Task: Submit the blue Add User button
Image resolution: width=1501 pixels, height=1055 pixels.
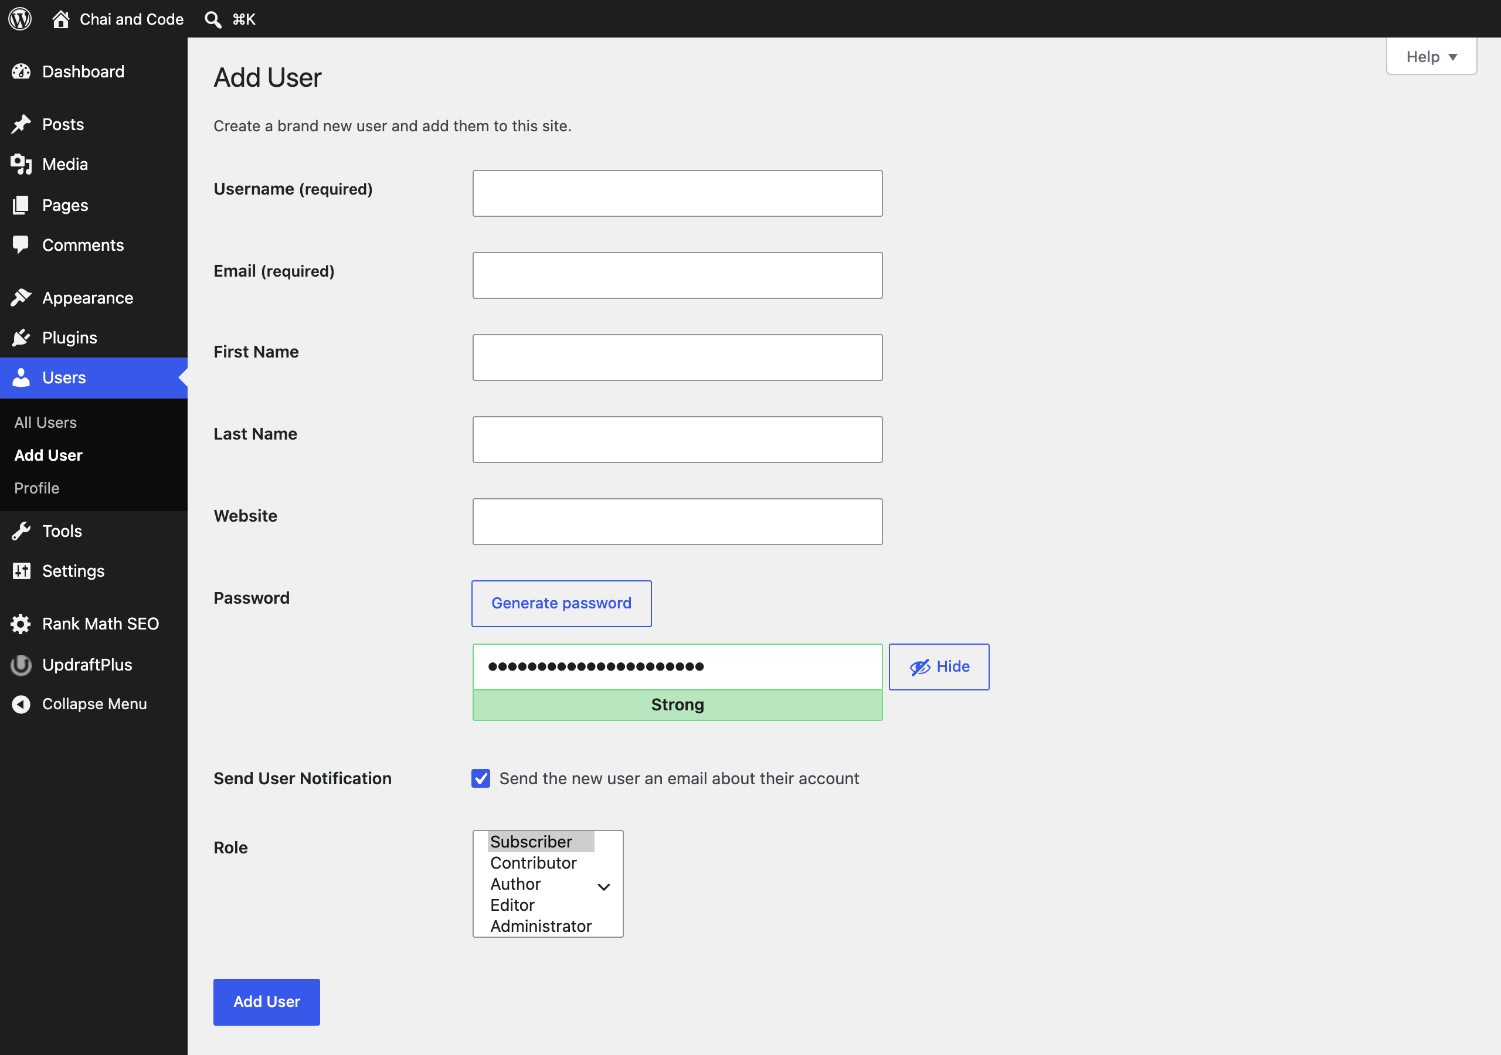Action: point(267,1002)
